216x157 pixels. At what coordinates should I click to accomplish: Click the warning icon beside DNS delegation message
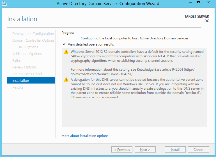point(66,79)
